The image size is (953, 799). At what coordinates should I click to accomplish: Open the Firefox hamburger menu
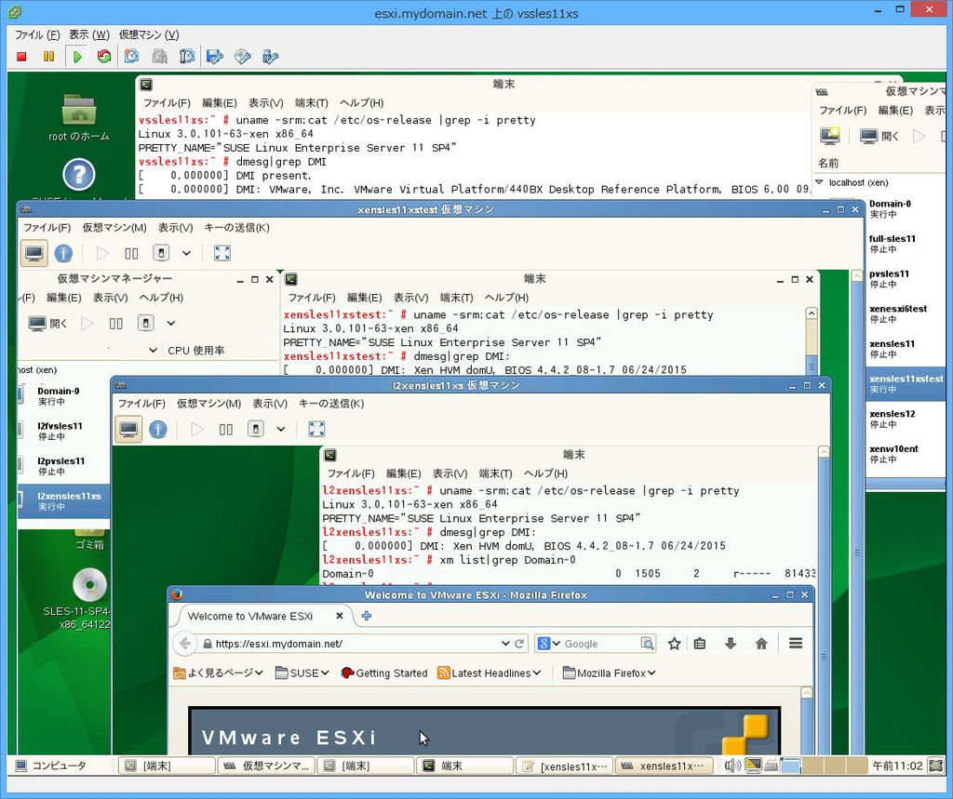click(x=796, y=644)
